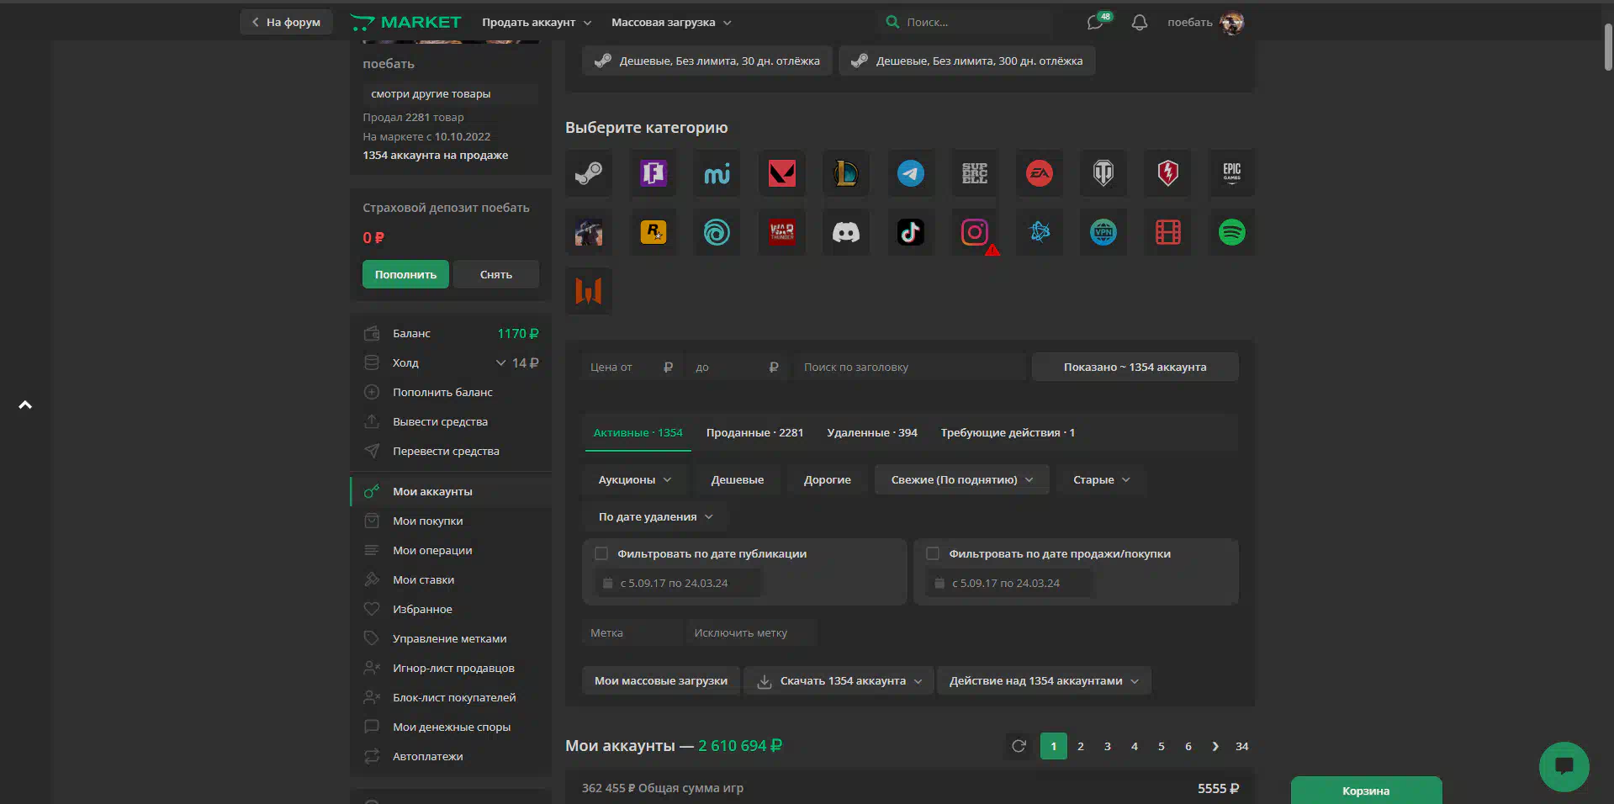The width and height of the screenshot is (1614, 804).
Task: Open Мои операции in sidebar
Action: tap(451, 550)
